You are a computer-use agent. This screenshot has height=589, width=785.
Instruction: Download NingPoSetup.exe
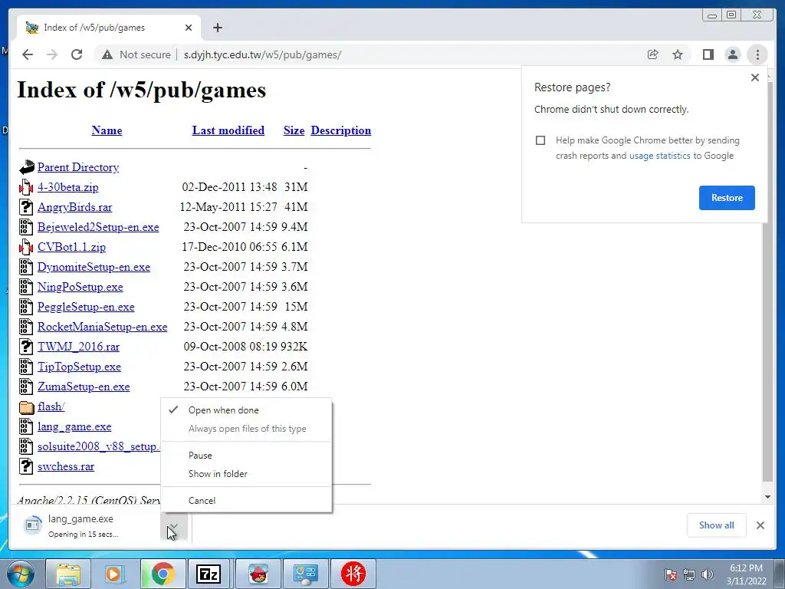[x=80, y=287]
